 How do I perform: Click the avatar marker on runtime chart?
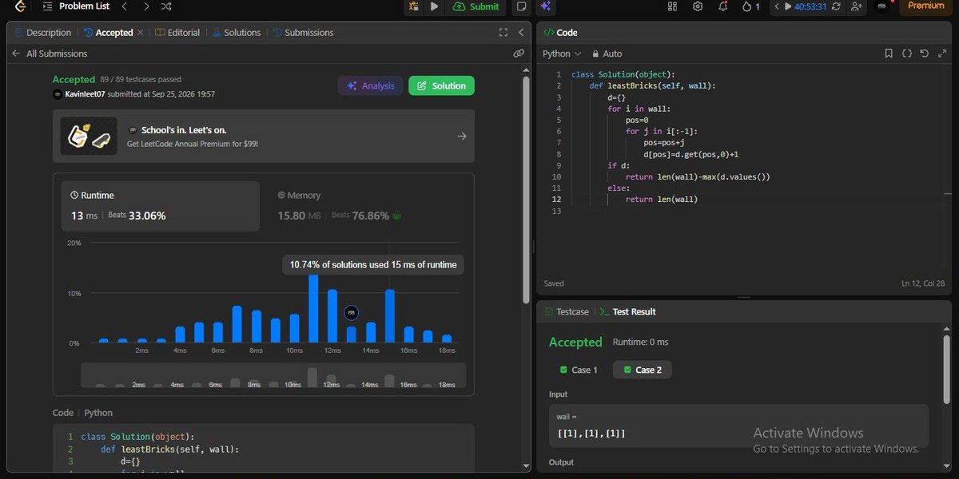(351, 314)
